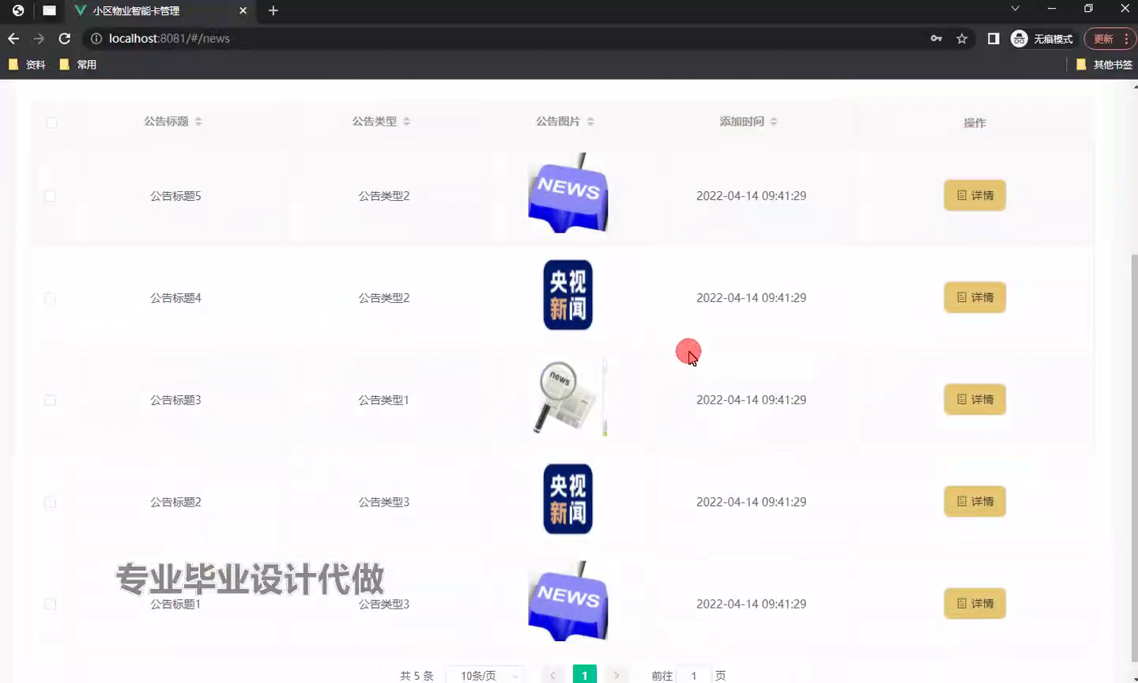Go back to the previous page
The height and width of the screenshot is (683, 1138).
point(13,38)
